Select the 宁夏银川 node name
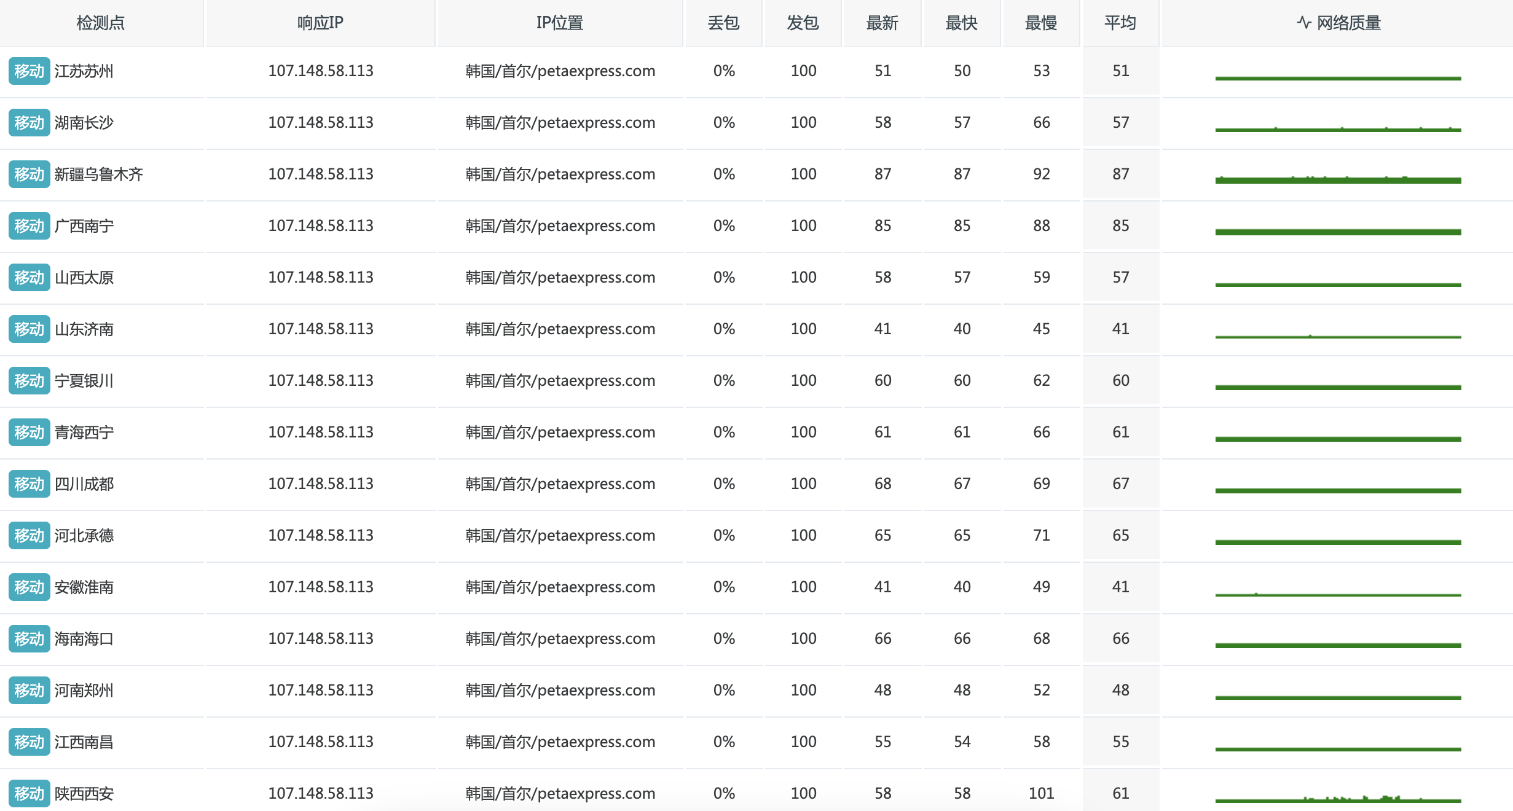The width and height of the screenshot is (1513, 811). tap(84, 381)
